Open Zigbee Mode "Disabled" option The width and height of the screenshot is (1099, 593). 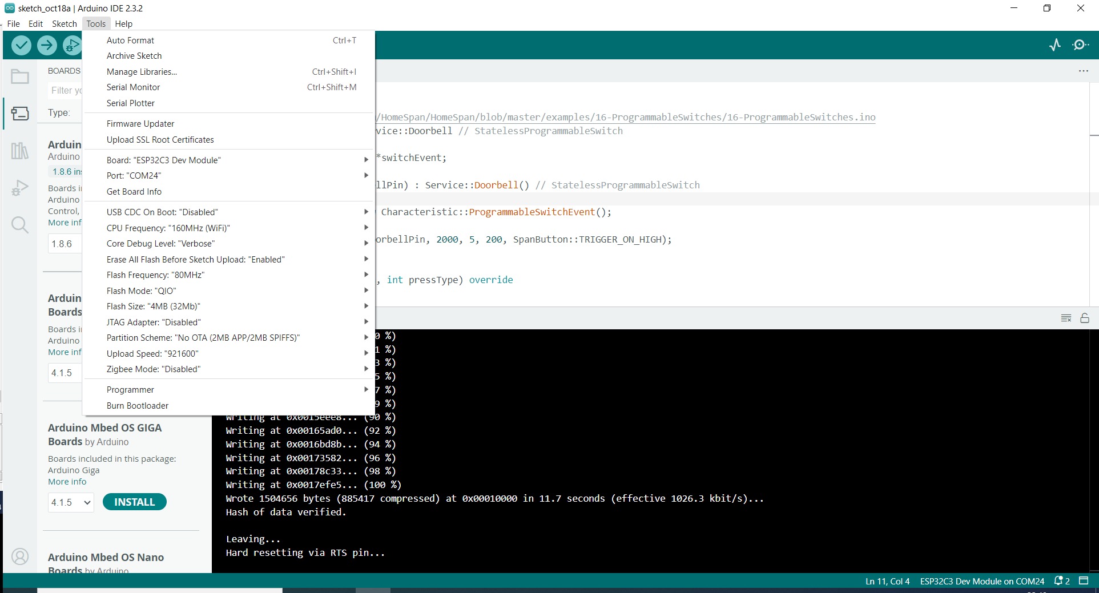(228, 369)
